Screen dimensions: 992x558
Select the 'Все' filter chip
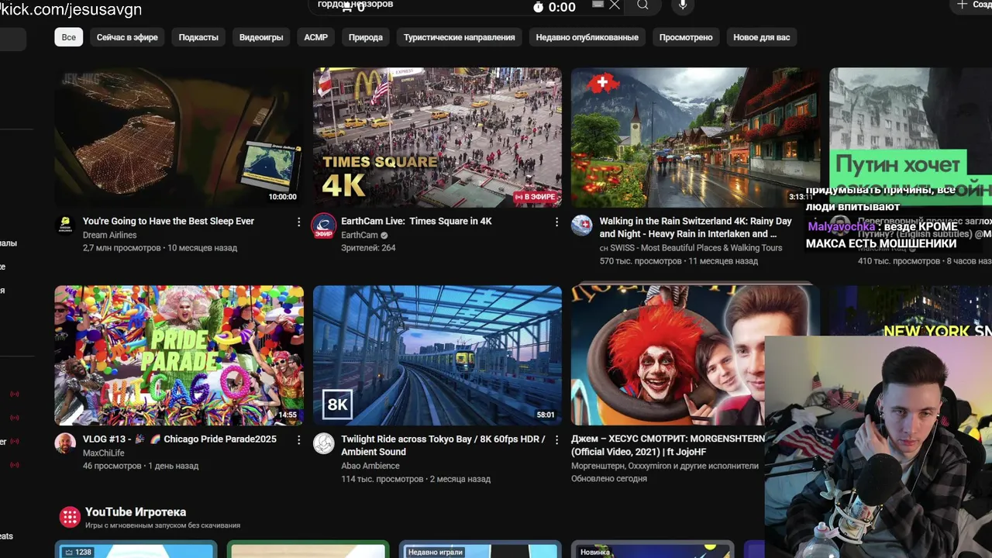[69, 37]
